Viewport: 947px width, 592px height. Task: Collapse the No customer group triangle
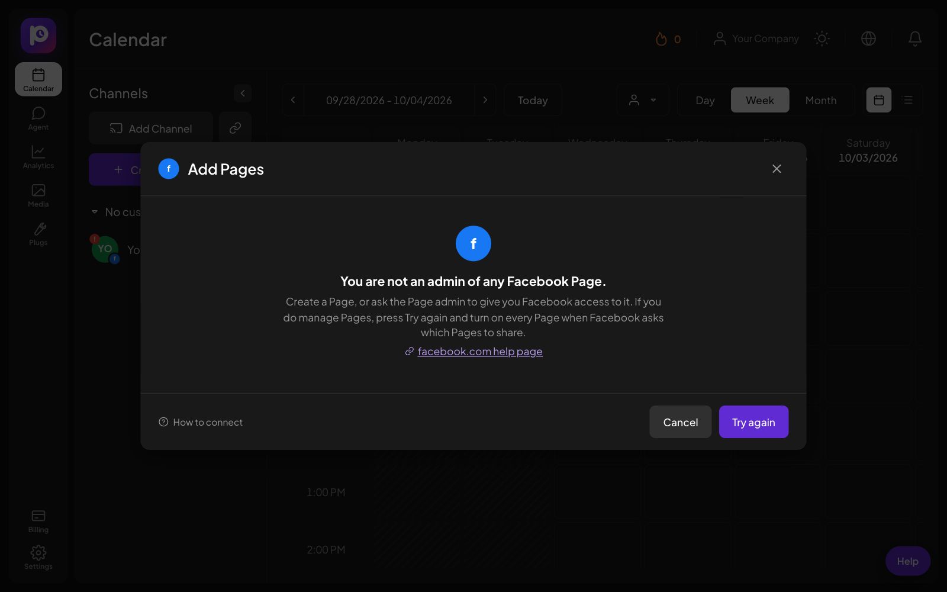click(x=95, y=212)
